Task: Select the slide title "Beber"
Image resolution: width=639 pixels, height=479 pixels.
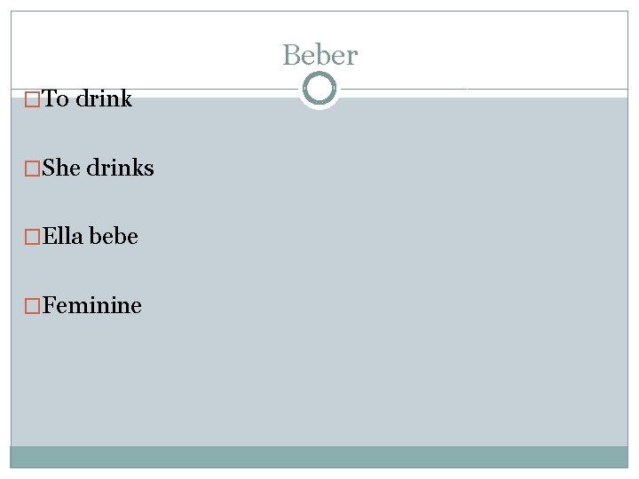Action: [x=319, y=55]
